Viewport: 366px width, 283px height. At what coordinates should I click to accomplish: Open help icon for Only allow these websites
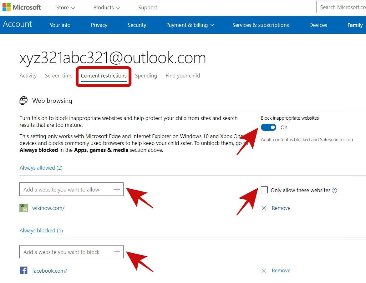(x=334, y=191)
